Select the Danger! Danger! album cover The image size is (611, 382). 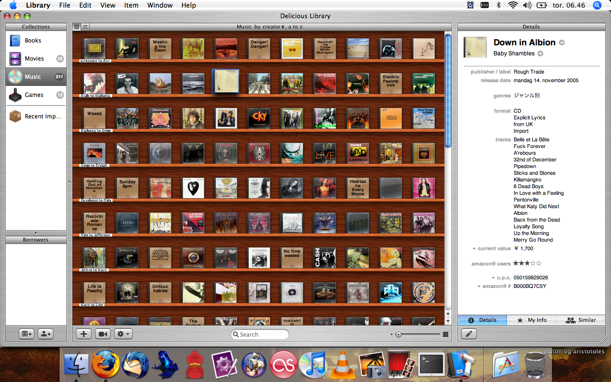pos(259,48)
